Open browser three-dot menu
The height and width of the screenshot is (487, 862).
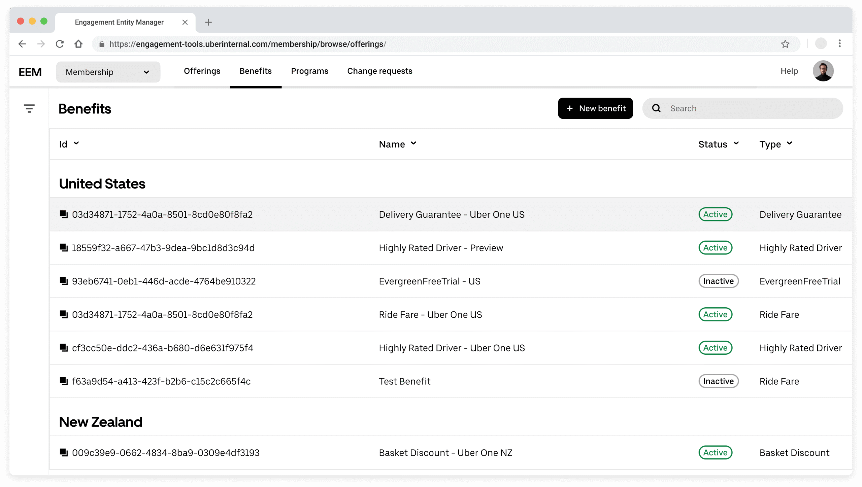(x=839, y=44)
